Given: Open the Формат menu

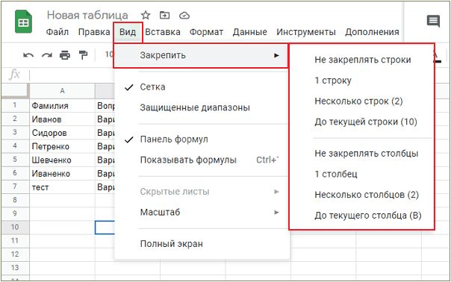Looking at the screenshot, I should (206, 32).
